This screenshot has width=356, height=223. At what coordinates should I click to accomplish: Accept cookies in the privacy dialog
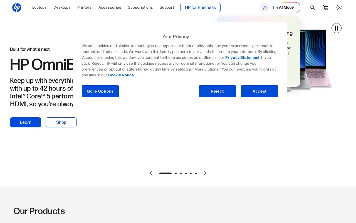tap(259, 91)
